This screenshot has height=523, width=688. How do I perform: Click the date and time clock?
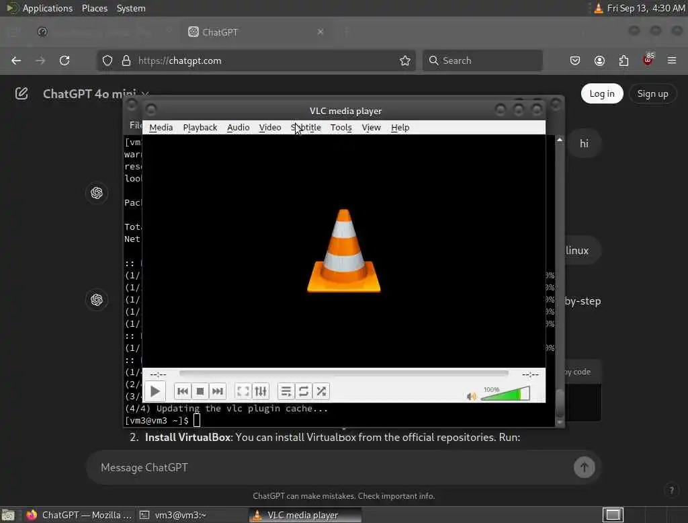point(646,8)
